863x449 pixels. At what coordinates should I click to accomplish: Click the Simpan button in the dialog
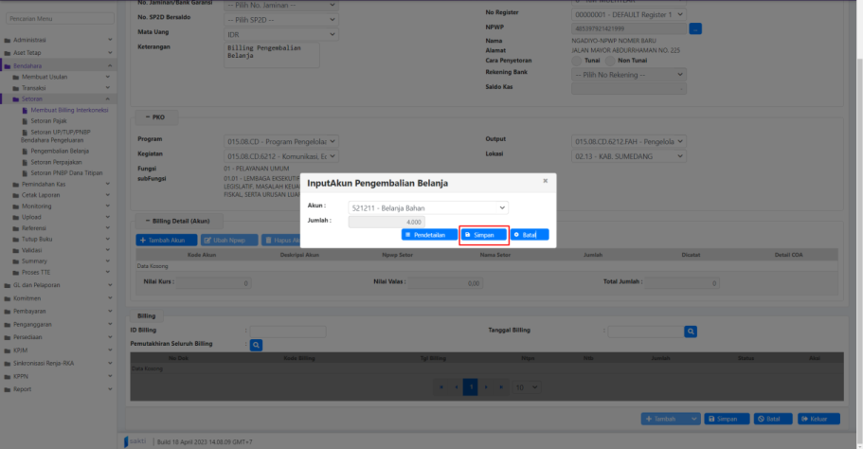pos(484,234)
